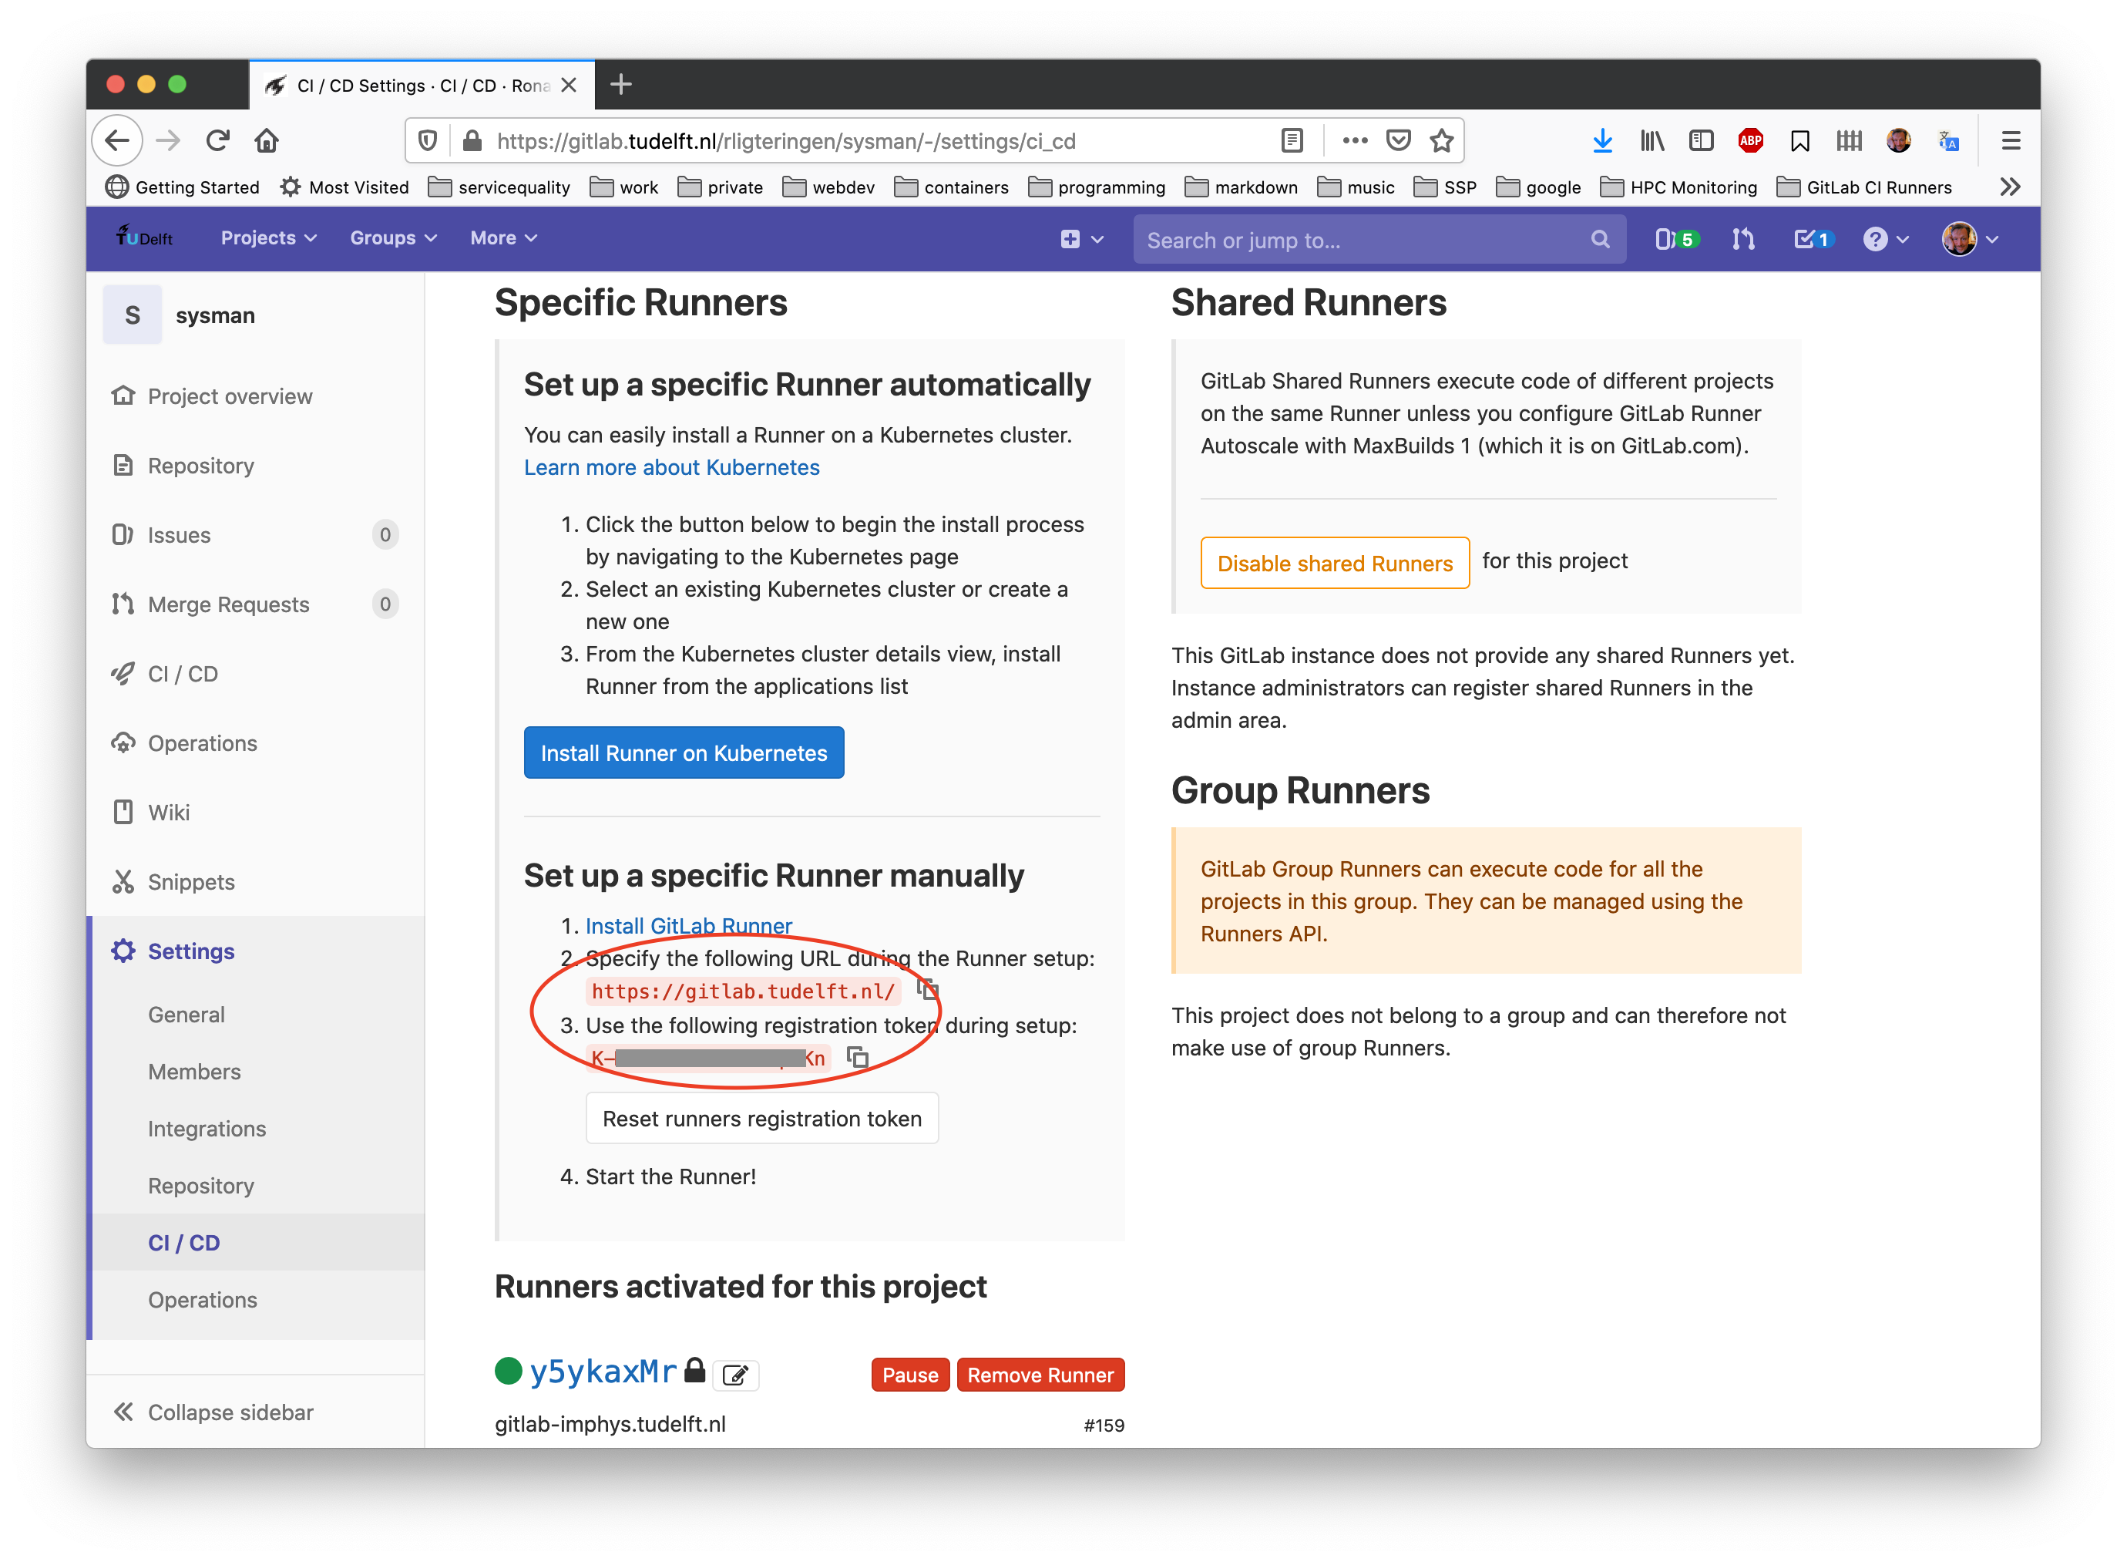Open the browser home page icon

click(x=267, y=141)
